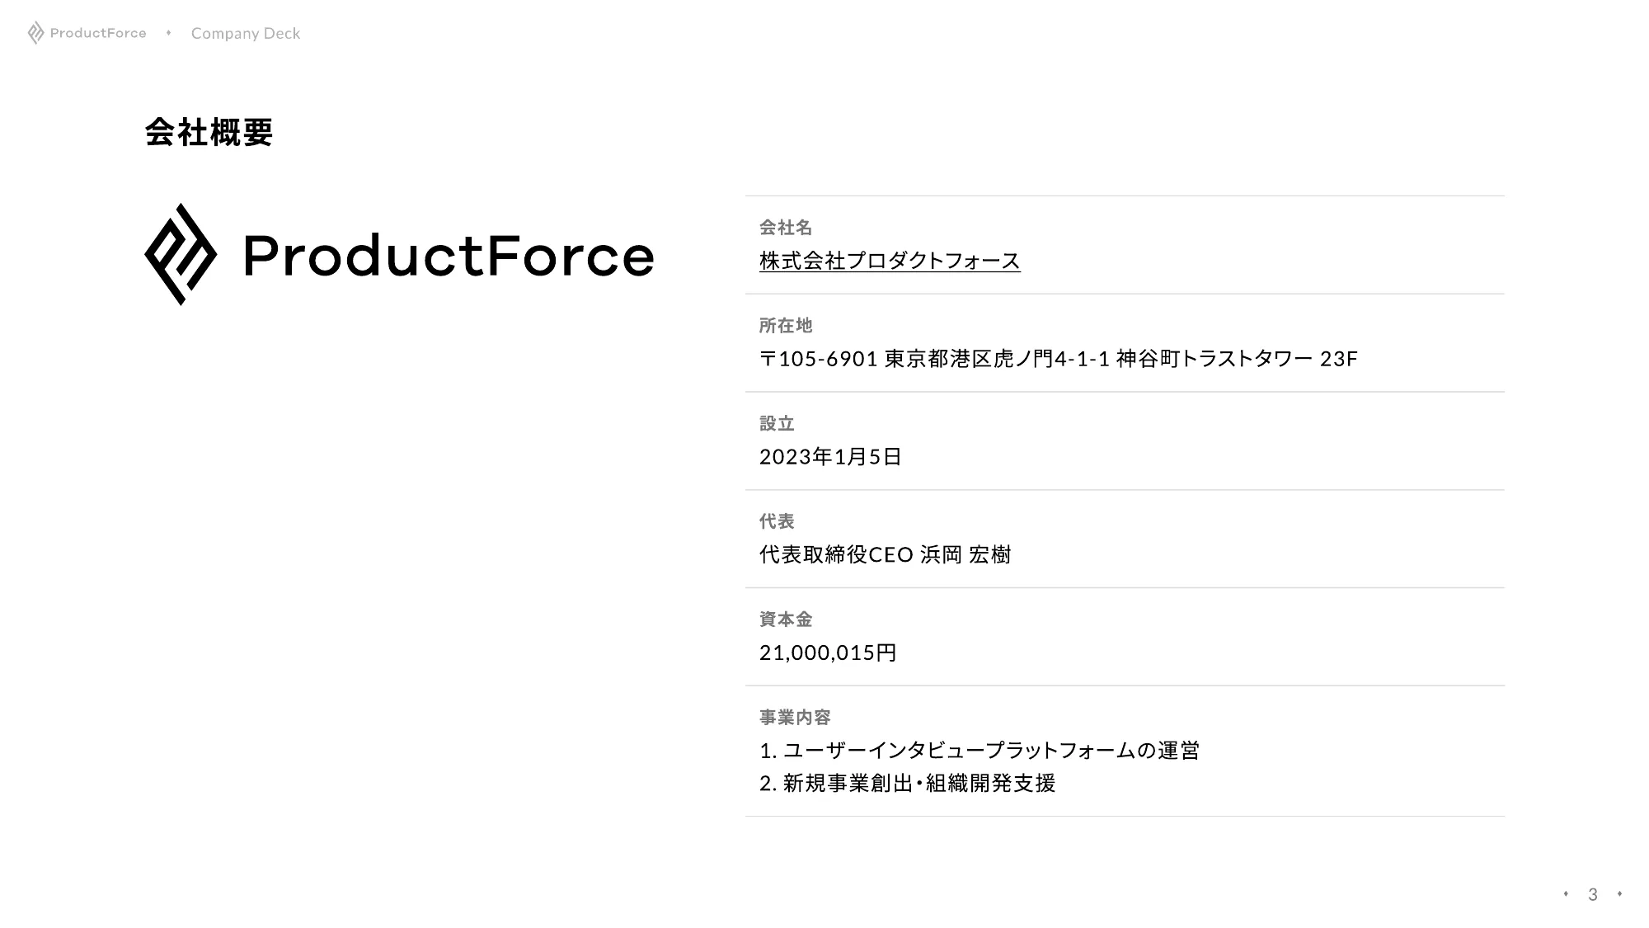Click the 所在地 field label
This screenshot has height=928, width=1649.
(786, 326)
